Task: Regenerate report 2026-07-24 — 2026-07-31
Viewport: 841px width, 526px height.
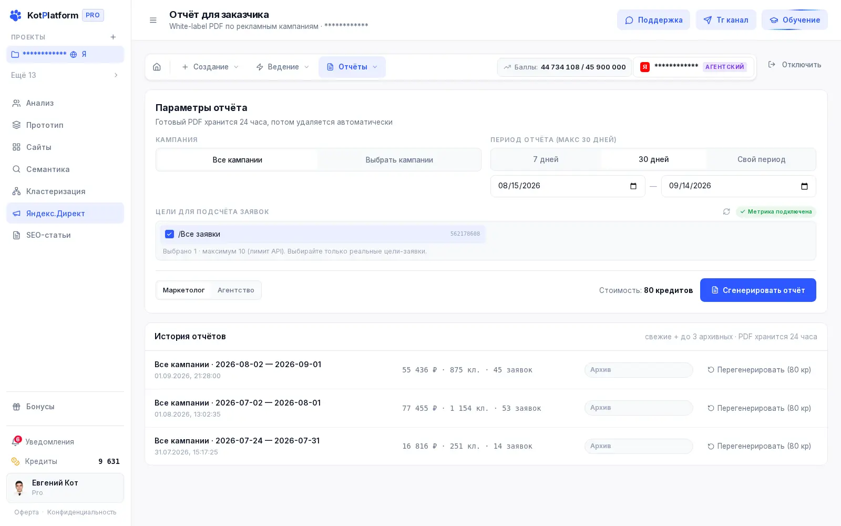Action: click(x=759, y=446)
